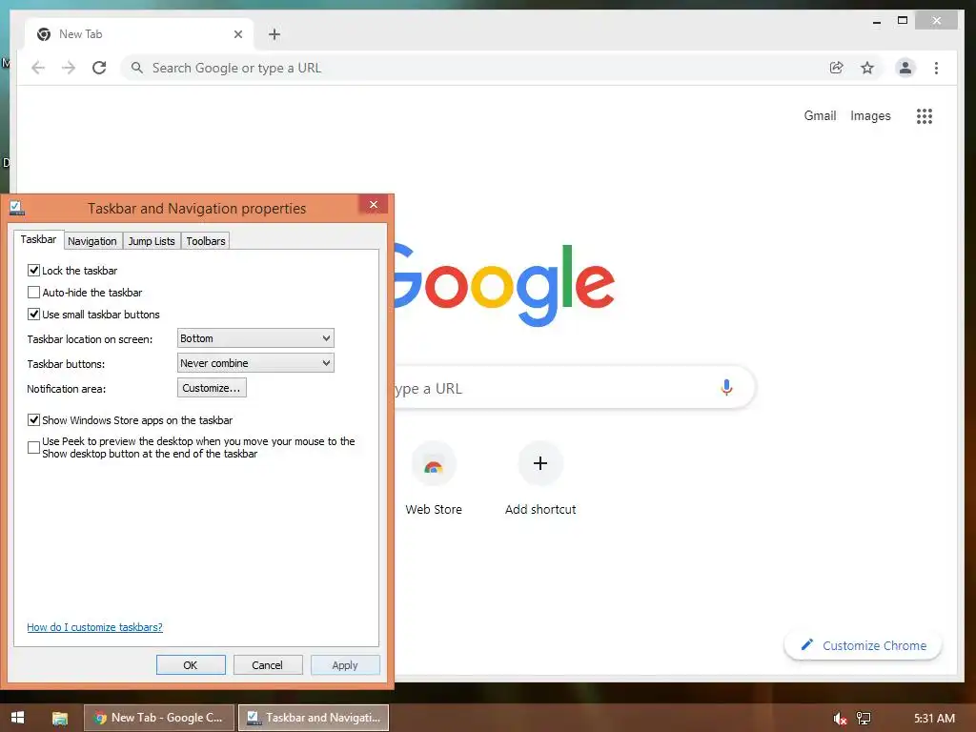Close the Taskbar and Navigation properties dialog
The width and height of the screenshot is (976, 732).
pyautogui.click(x=374, y=204)
